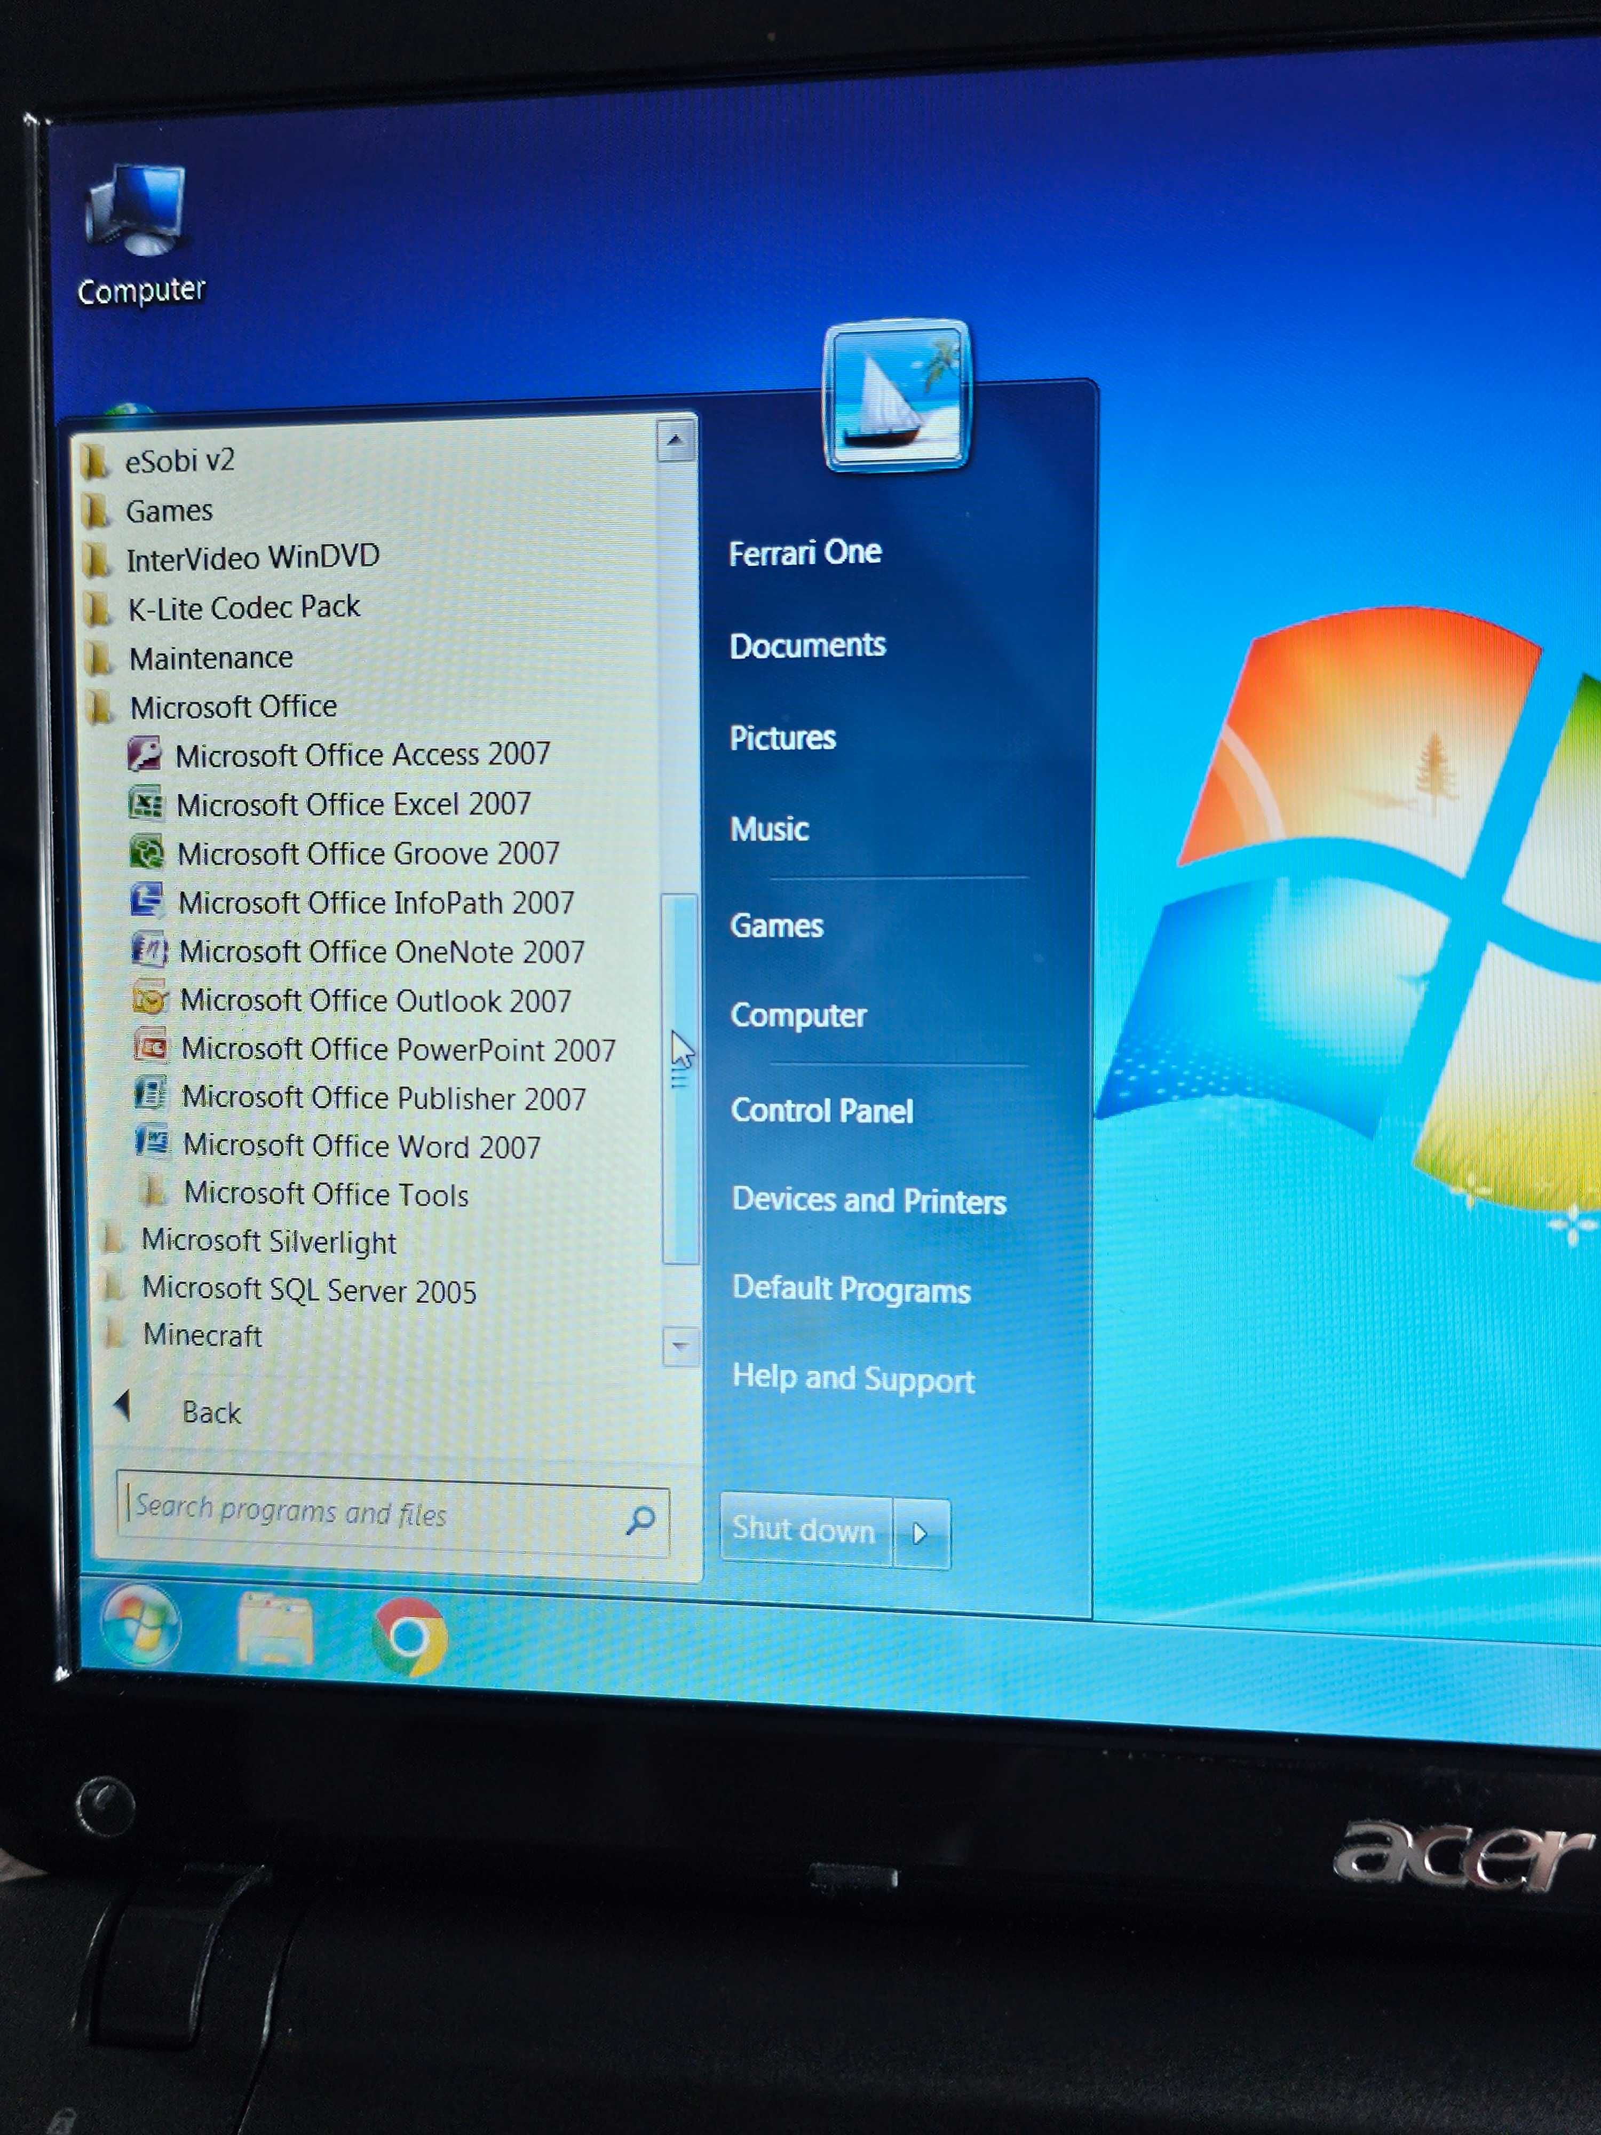Launch Microsoft Office InfoPath 2007
The image size is (1601, 2135).
pos(376,903)
